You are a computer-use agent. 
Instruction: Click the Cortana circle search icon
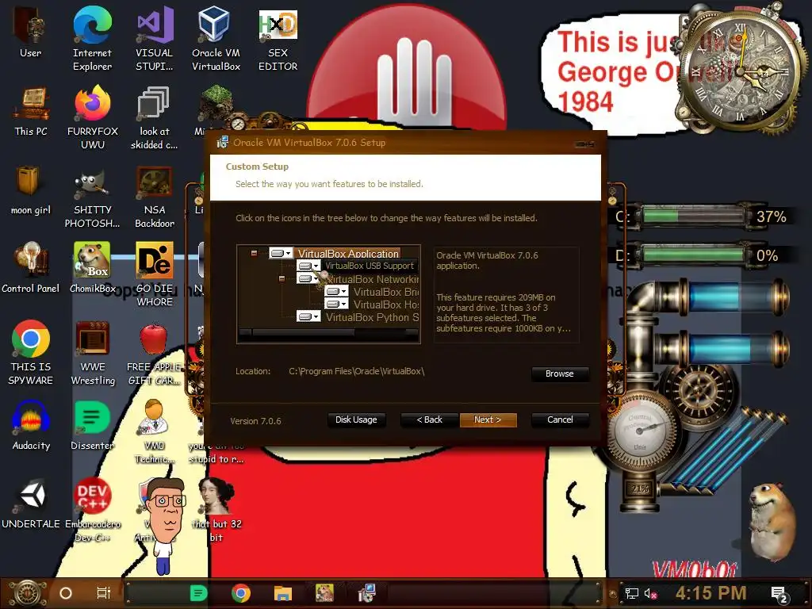pyautogui.click(x=66, y=593)
